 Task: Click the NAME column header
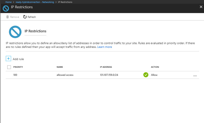pos(60,67)
